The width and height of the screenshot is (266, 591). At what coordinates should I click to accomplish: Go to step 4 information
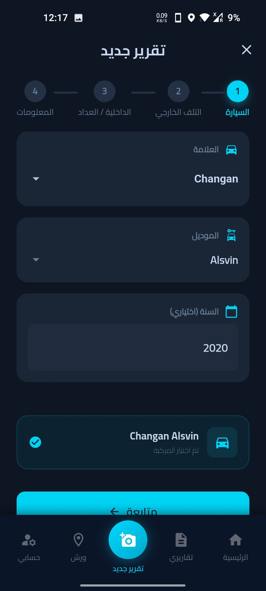click(35, 91)
